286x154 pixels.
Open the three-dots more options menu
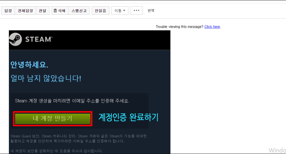(x=136, y=11)
